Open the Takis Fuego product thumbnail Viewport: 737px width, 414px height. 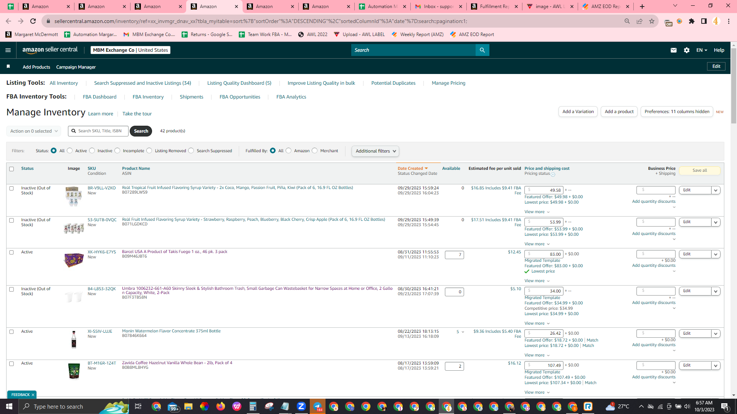click(x=74, y=260)
